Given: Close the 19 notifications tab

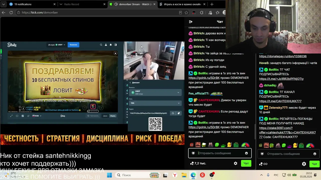Looking at the screenshot, I should coord(54,4).
